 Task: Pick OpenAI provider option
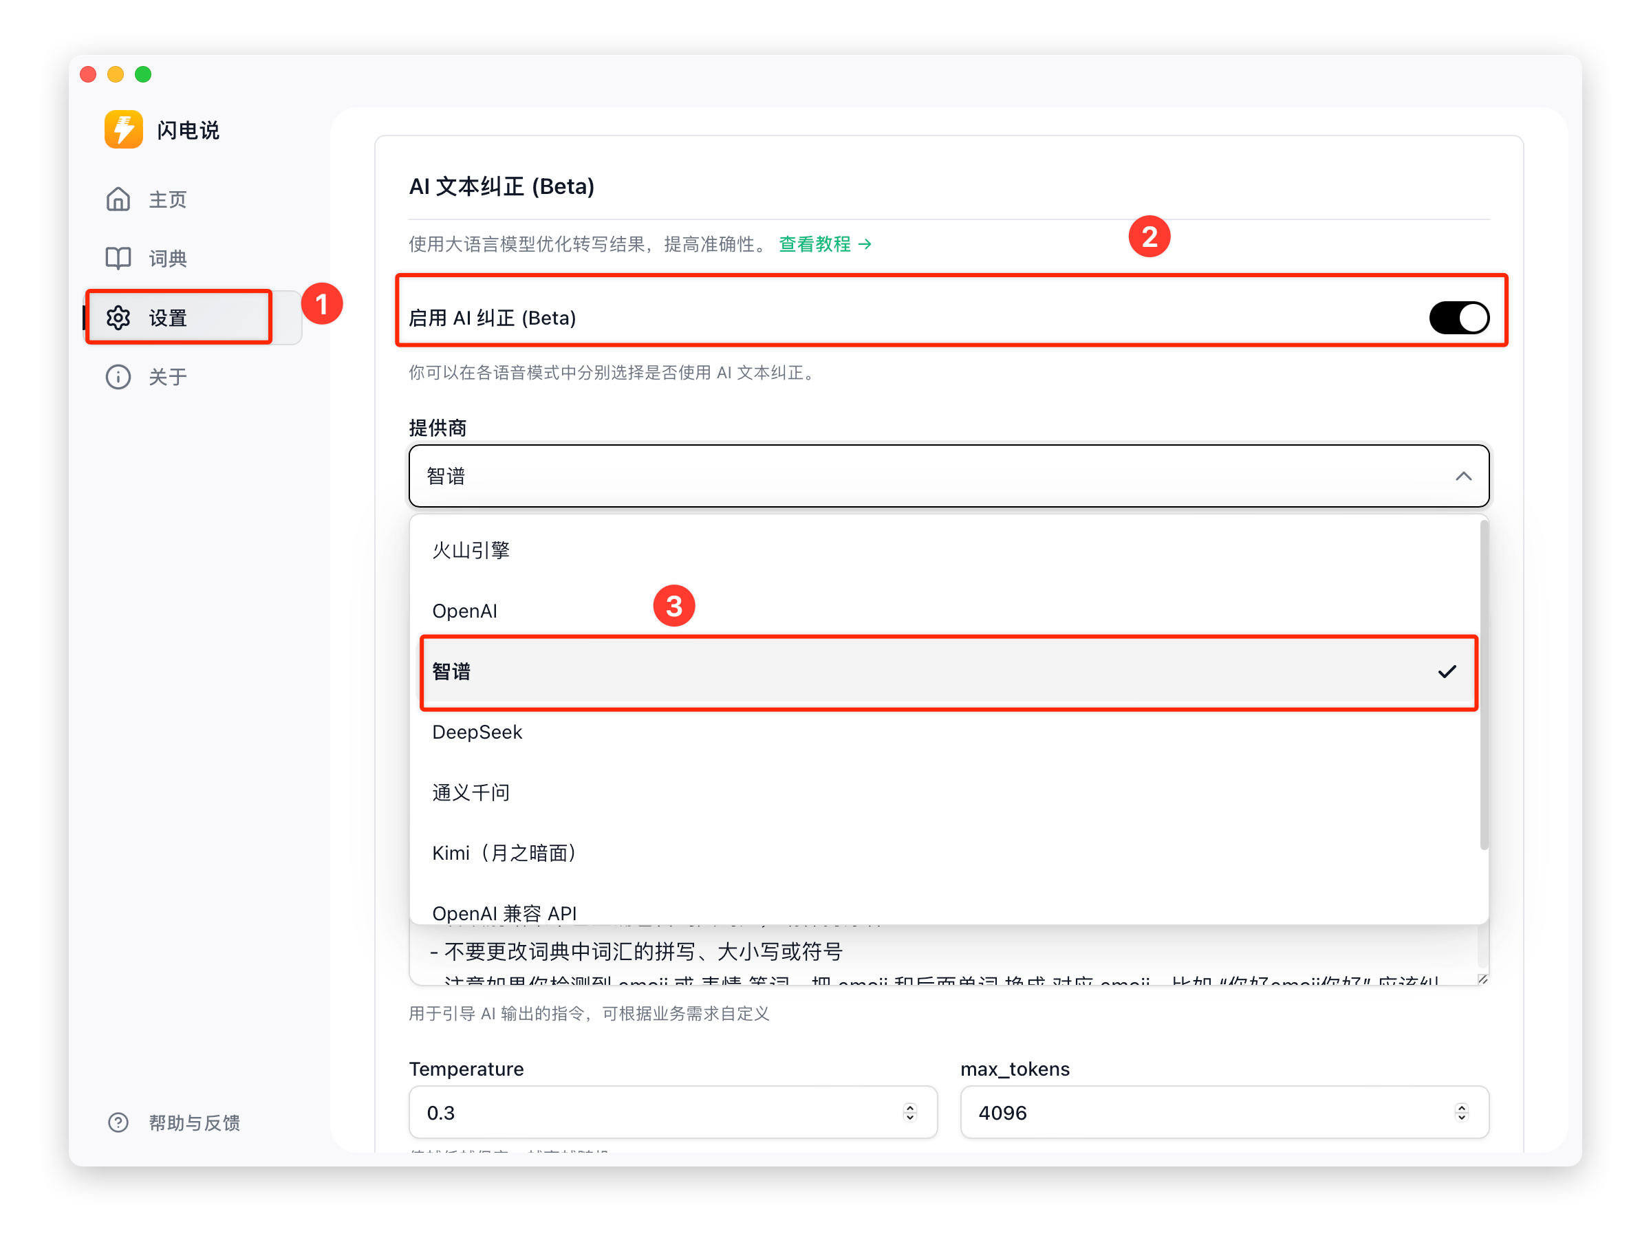click(464, 611)
